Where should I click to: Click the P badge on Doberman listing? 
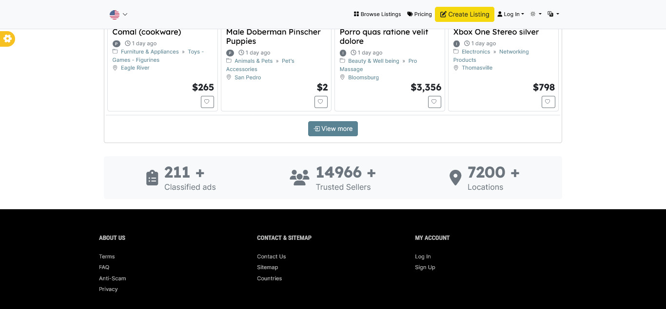pos(230,53)
